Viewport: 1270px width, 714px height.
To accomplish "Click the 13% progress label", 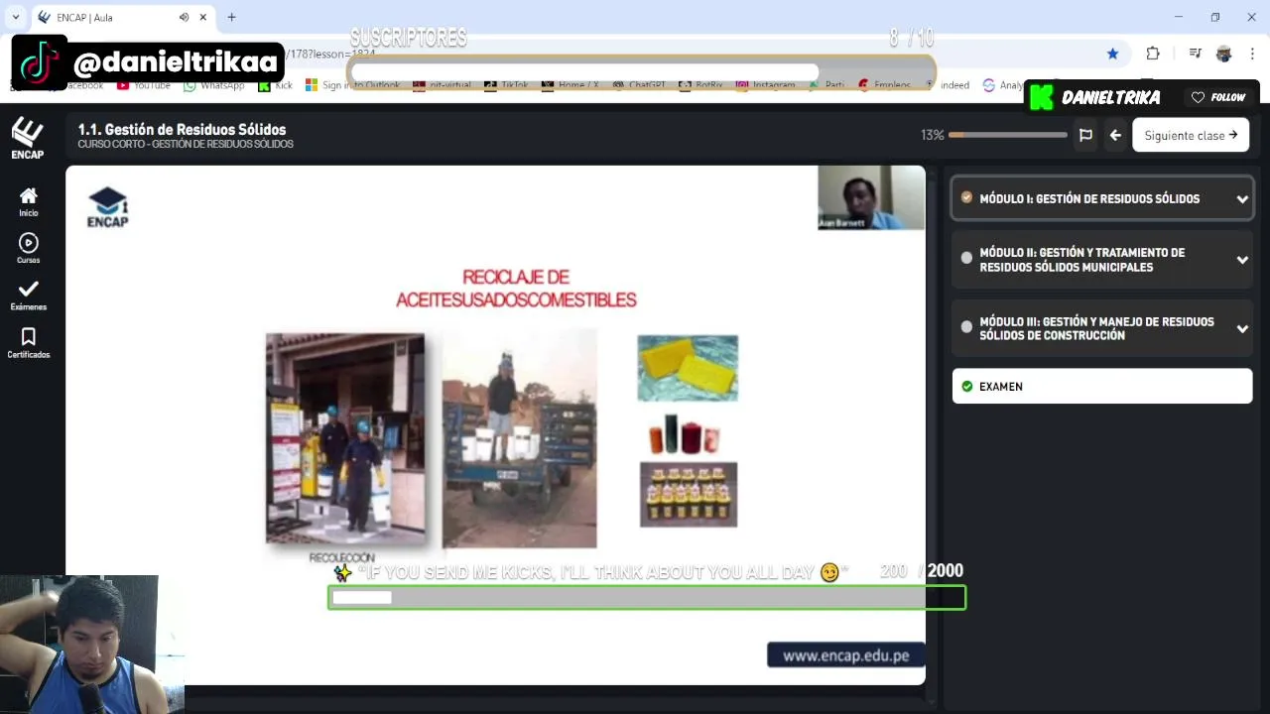I will [x=932, y=135].
